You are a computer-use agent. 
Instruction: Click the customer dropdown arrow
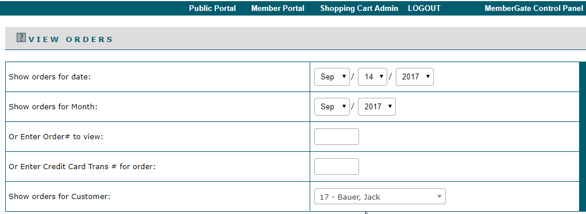439,196
